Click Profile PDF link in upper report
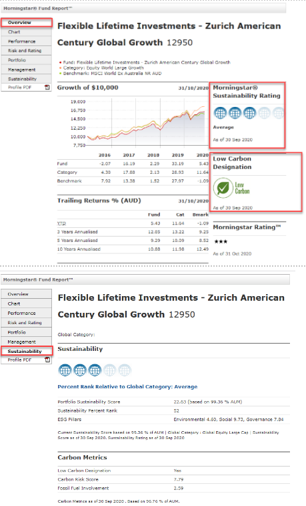The height and width of the screenshot is (506, 306). 19,87
